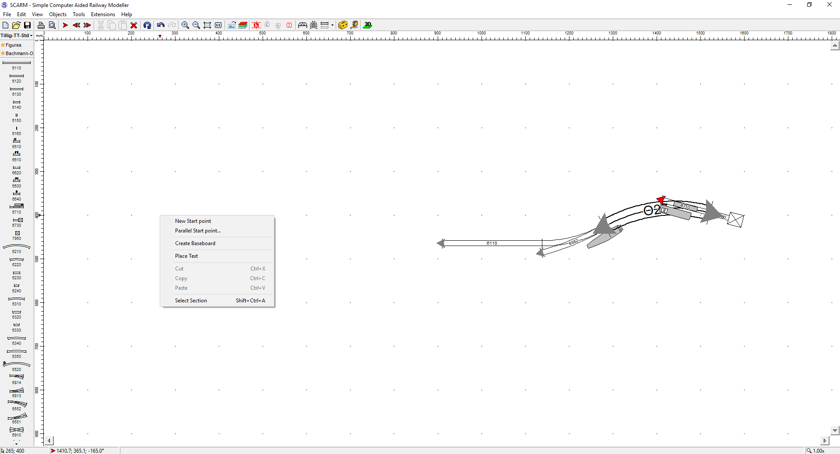840x454 pixels.
Task: Rotate the selected track with blue arrow icon
Action: coord(147,25)
